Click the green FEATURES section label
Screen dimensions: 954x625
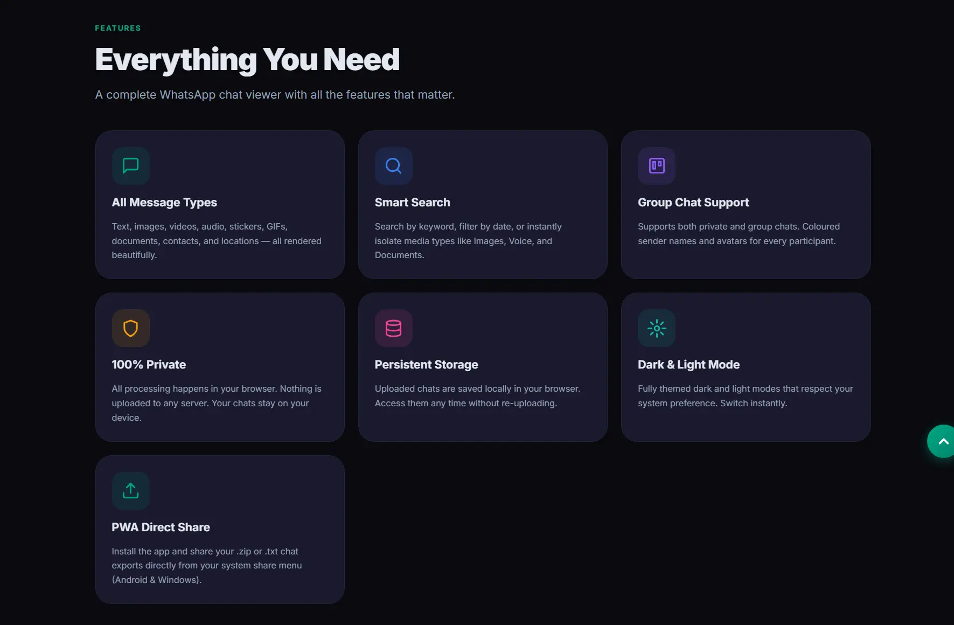click(118, 28)
